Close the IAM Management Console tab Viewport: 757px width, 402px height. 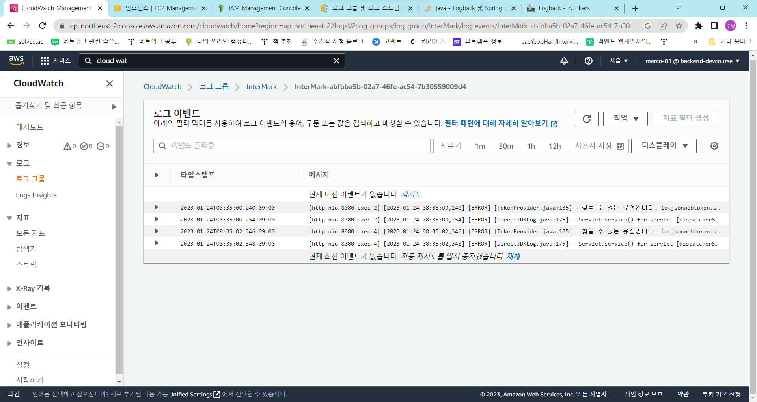pyautogui.click(x=307, y=8)
